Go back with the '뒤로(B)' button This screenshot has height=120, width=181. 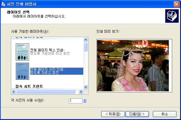pyautogui.click(x=113, y=114)
